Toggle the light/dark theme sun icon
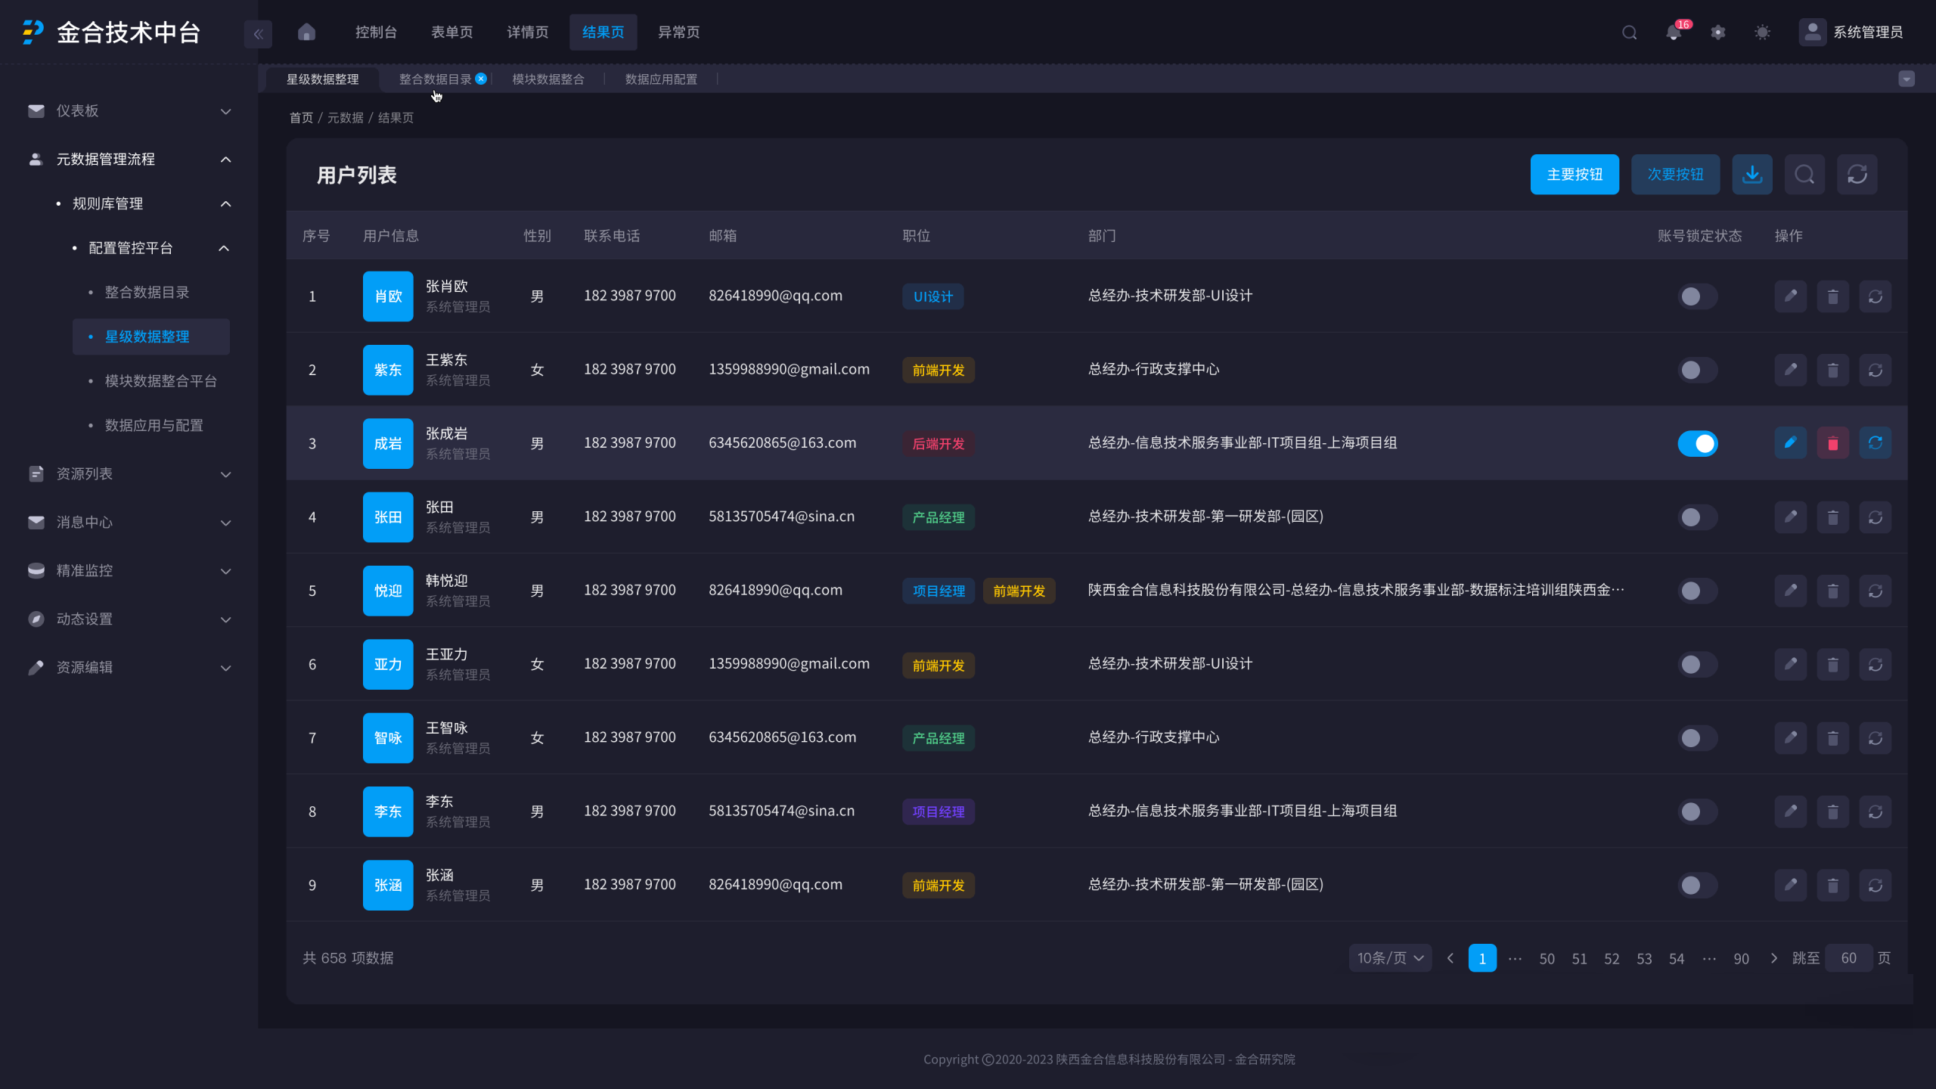Image resolution: width=1936 pixels, height=1089 pixels. coord(1762,33)
